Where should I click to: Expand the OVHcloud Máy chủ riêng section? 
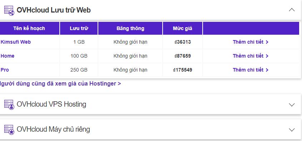[292, 130]
